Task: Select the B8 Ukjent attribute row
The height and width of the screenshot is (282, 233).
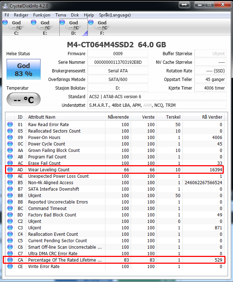Action: (x=115, y=196)
